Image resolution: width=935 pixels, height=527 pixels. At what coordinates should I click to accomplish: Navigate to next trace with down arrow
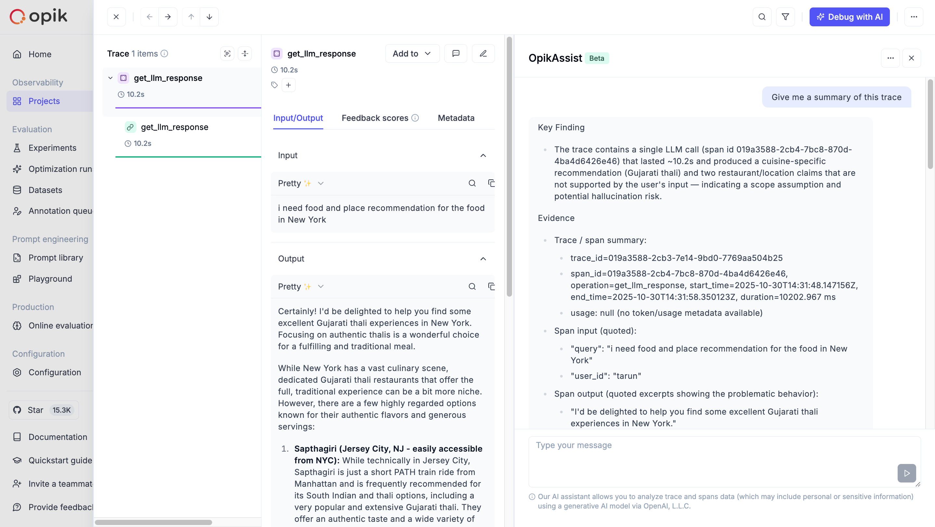tap(210, 17)
